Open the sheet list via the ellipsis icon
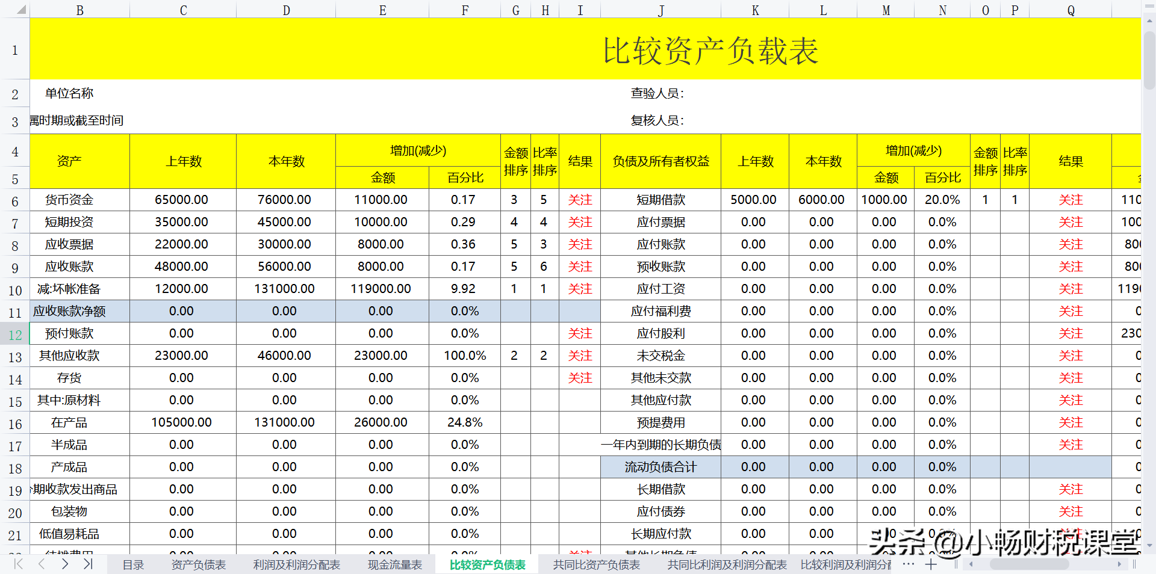Image resolution: width=1156 pixels, height=574 pixels. coord(908,565)
